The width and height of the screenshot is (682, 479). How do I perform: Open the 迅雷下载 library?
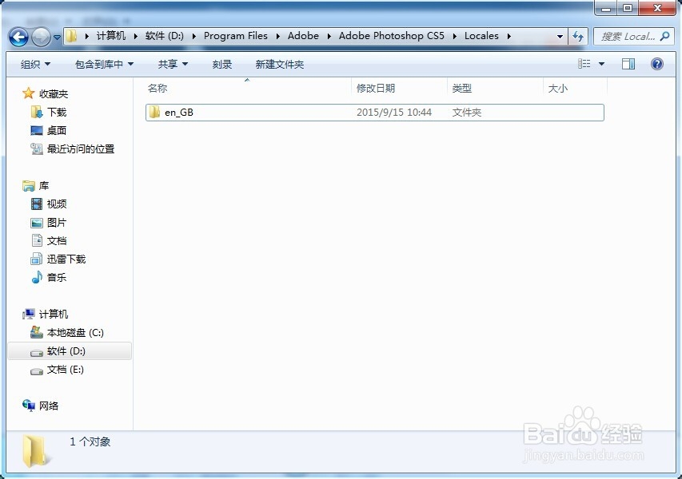66,259
